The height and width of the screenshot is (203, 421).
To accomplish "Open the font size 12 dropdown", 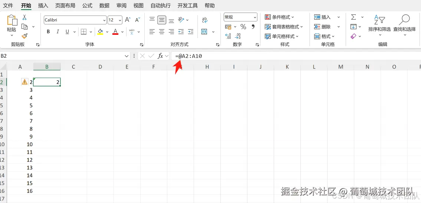I will pos(120,20).
